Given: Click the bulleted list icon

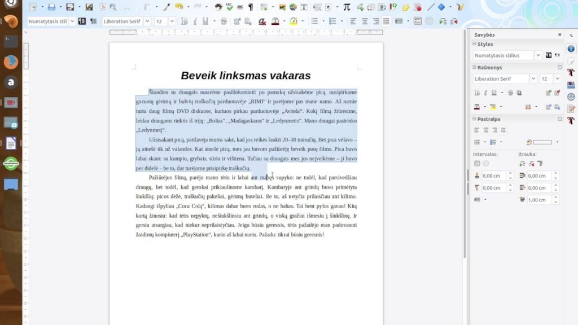Looking at the screenshot, I should (314, 21).
